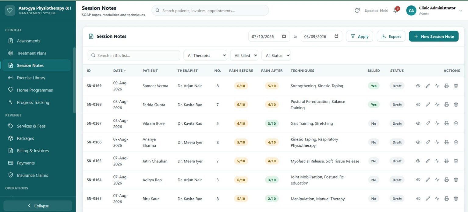Navigate to Payments
Image resolution: width=468 pixels, height=212 pixels.
tap(37, 163)
